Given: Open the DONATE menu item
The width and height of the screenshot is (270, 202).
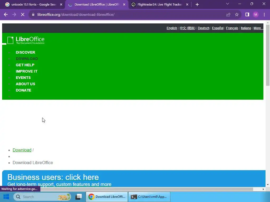Looking at the screenshot, I should 23,90.
